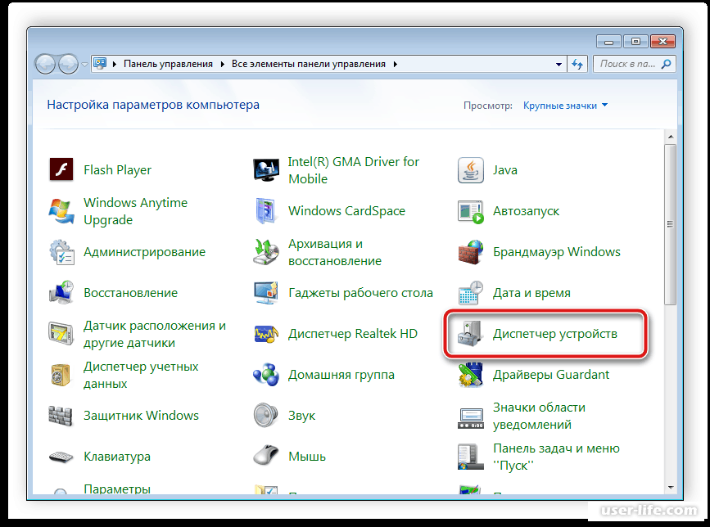Click the scrollbar up arrow
Image resolution: width=710 pixels, height=527 pixels.
click(x=671, y=137)
